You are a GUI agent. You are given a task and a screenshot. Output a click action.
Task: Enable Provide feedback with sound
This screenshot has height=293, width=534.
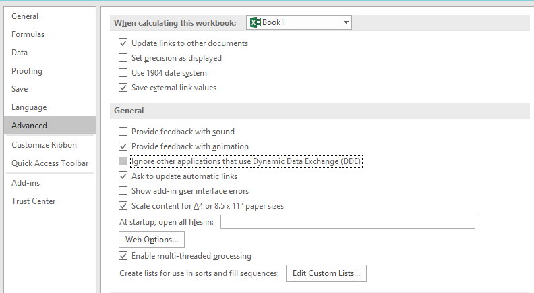(123, 132)
